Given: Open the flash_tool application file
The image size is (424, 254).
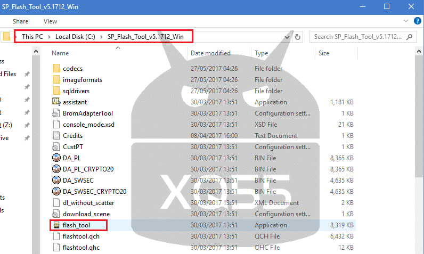Looking at the screenshot, I should (x=76, y=225).
